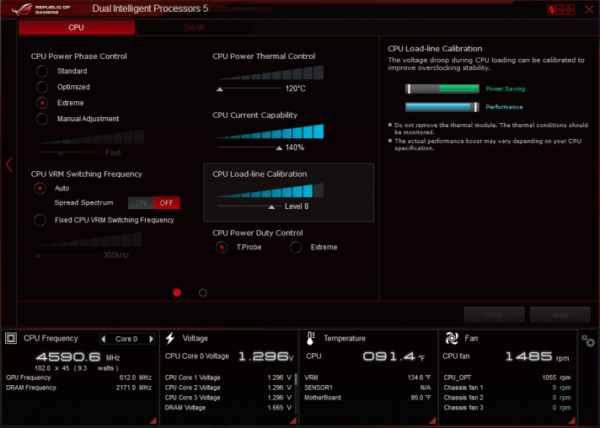The image size is (600, 428).
Task: Select Standard power phase control
Action: pos(42,71)
